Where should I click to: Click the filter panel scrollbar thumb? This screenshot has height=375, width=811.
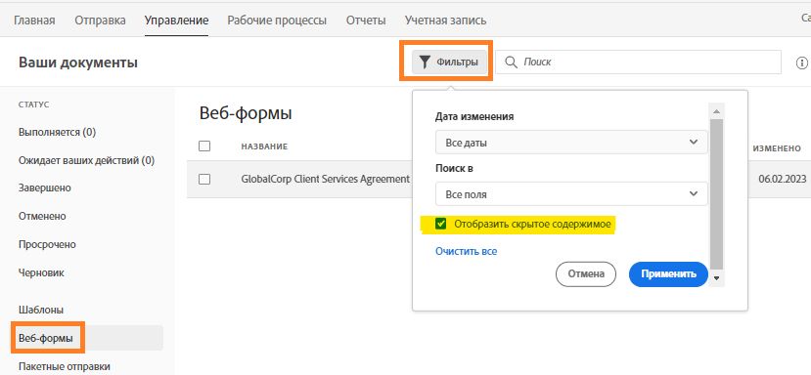(x=716, y=193)
